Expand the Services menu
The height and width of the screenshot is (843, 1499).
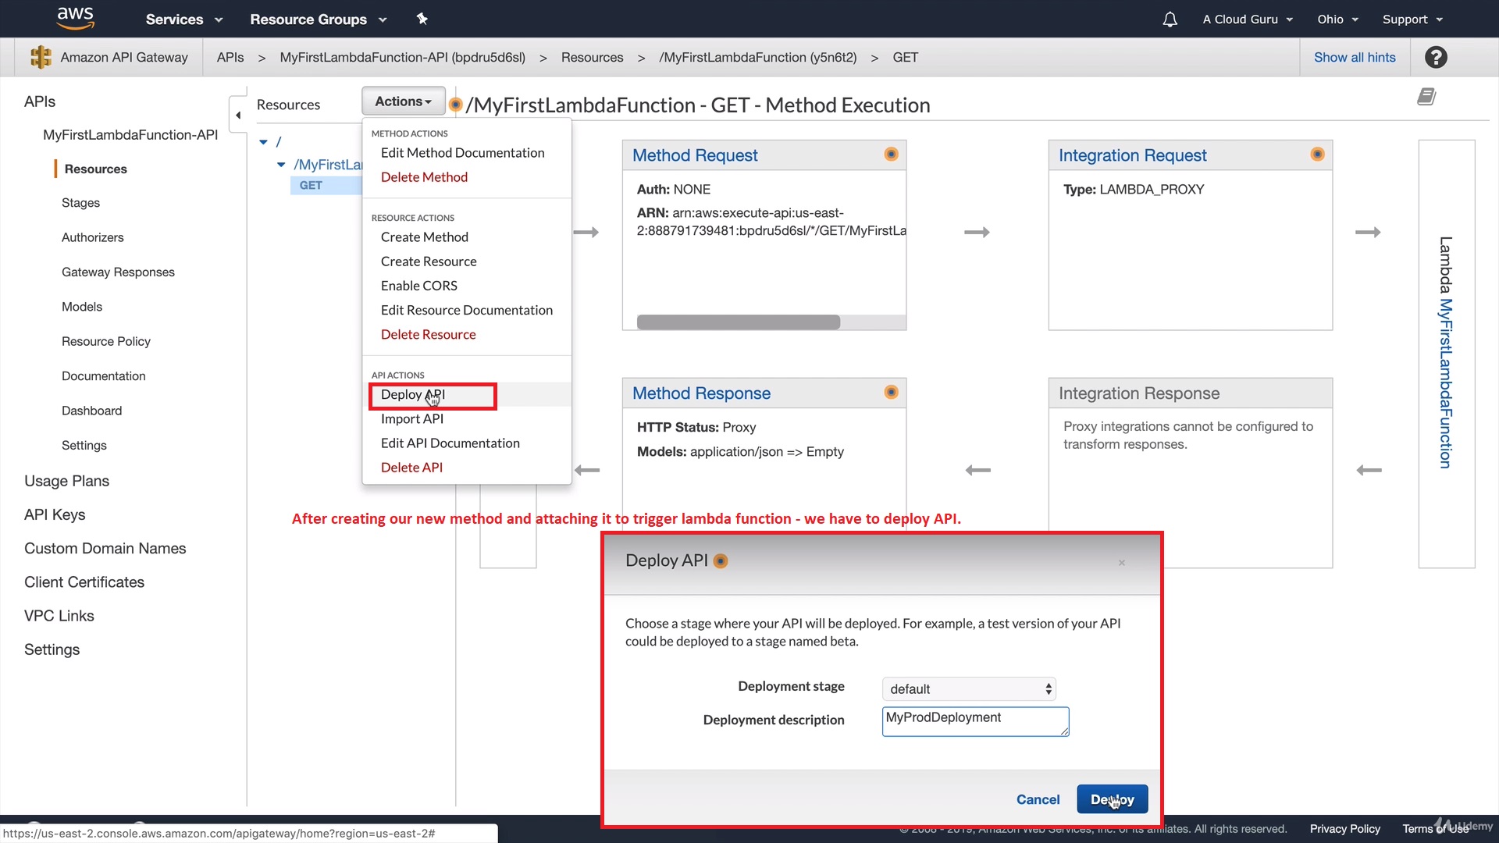(x=183, y=20)
